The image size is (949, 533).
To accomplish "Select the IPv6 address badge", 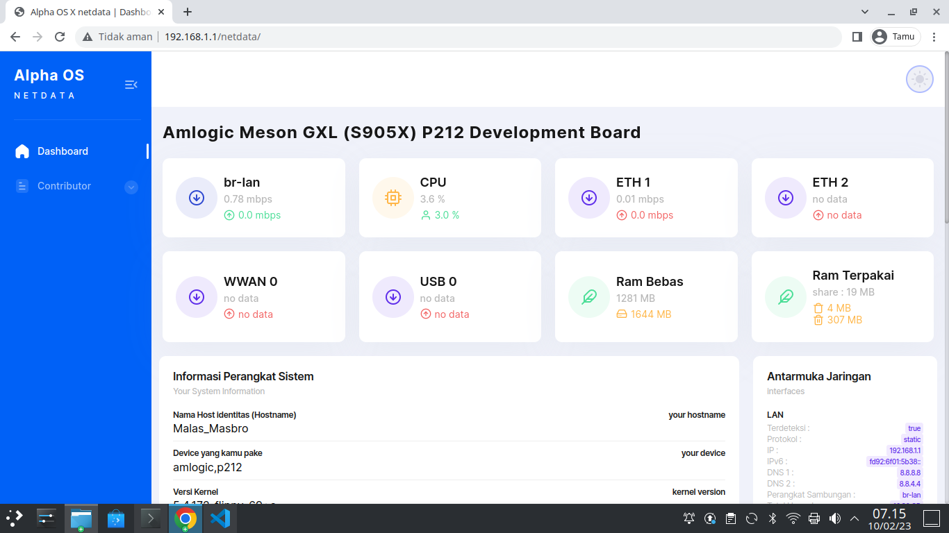I will click(895, 462).
